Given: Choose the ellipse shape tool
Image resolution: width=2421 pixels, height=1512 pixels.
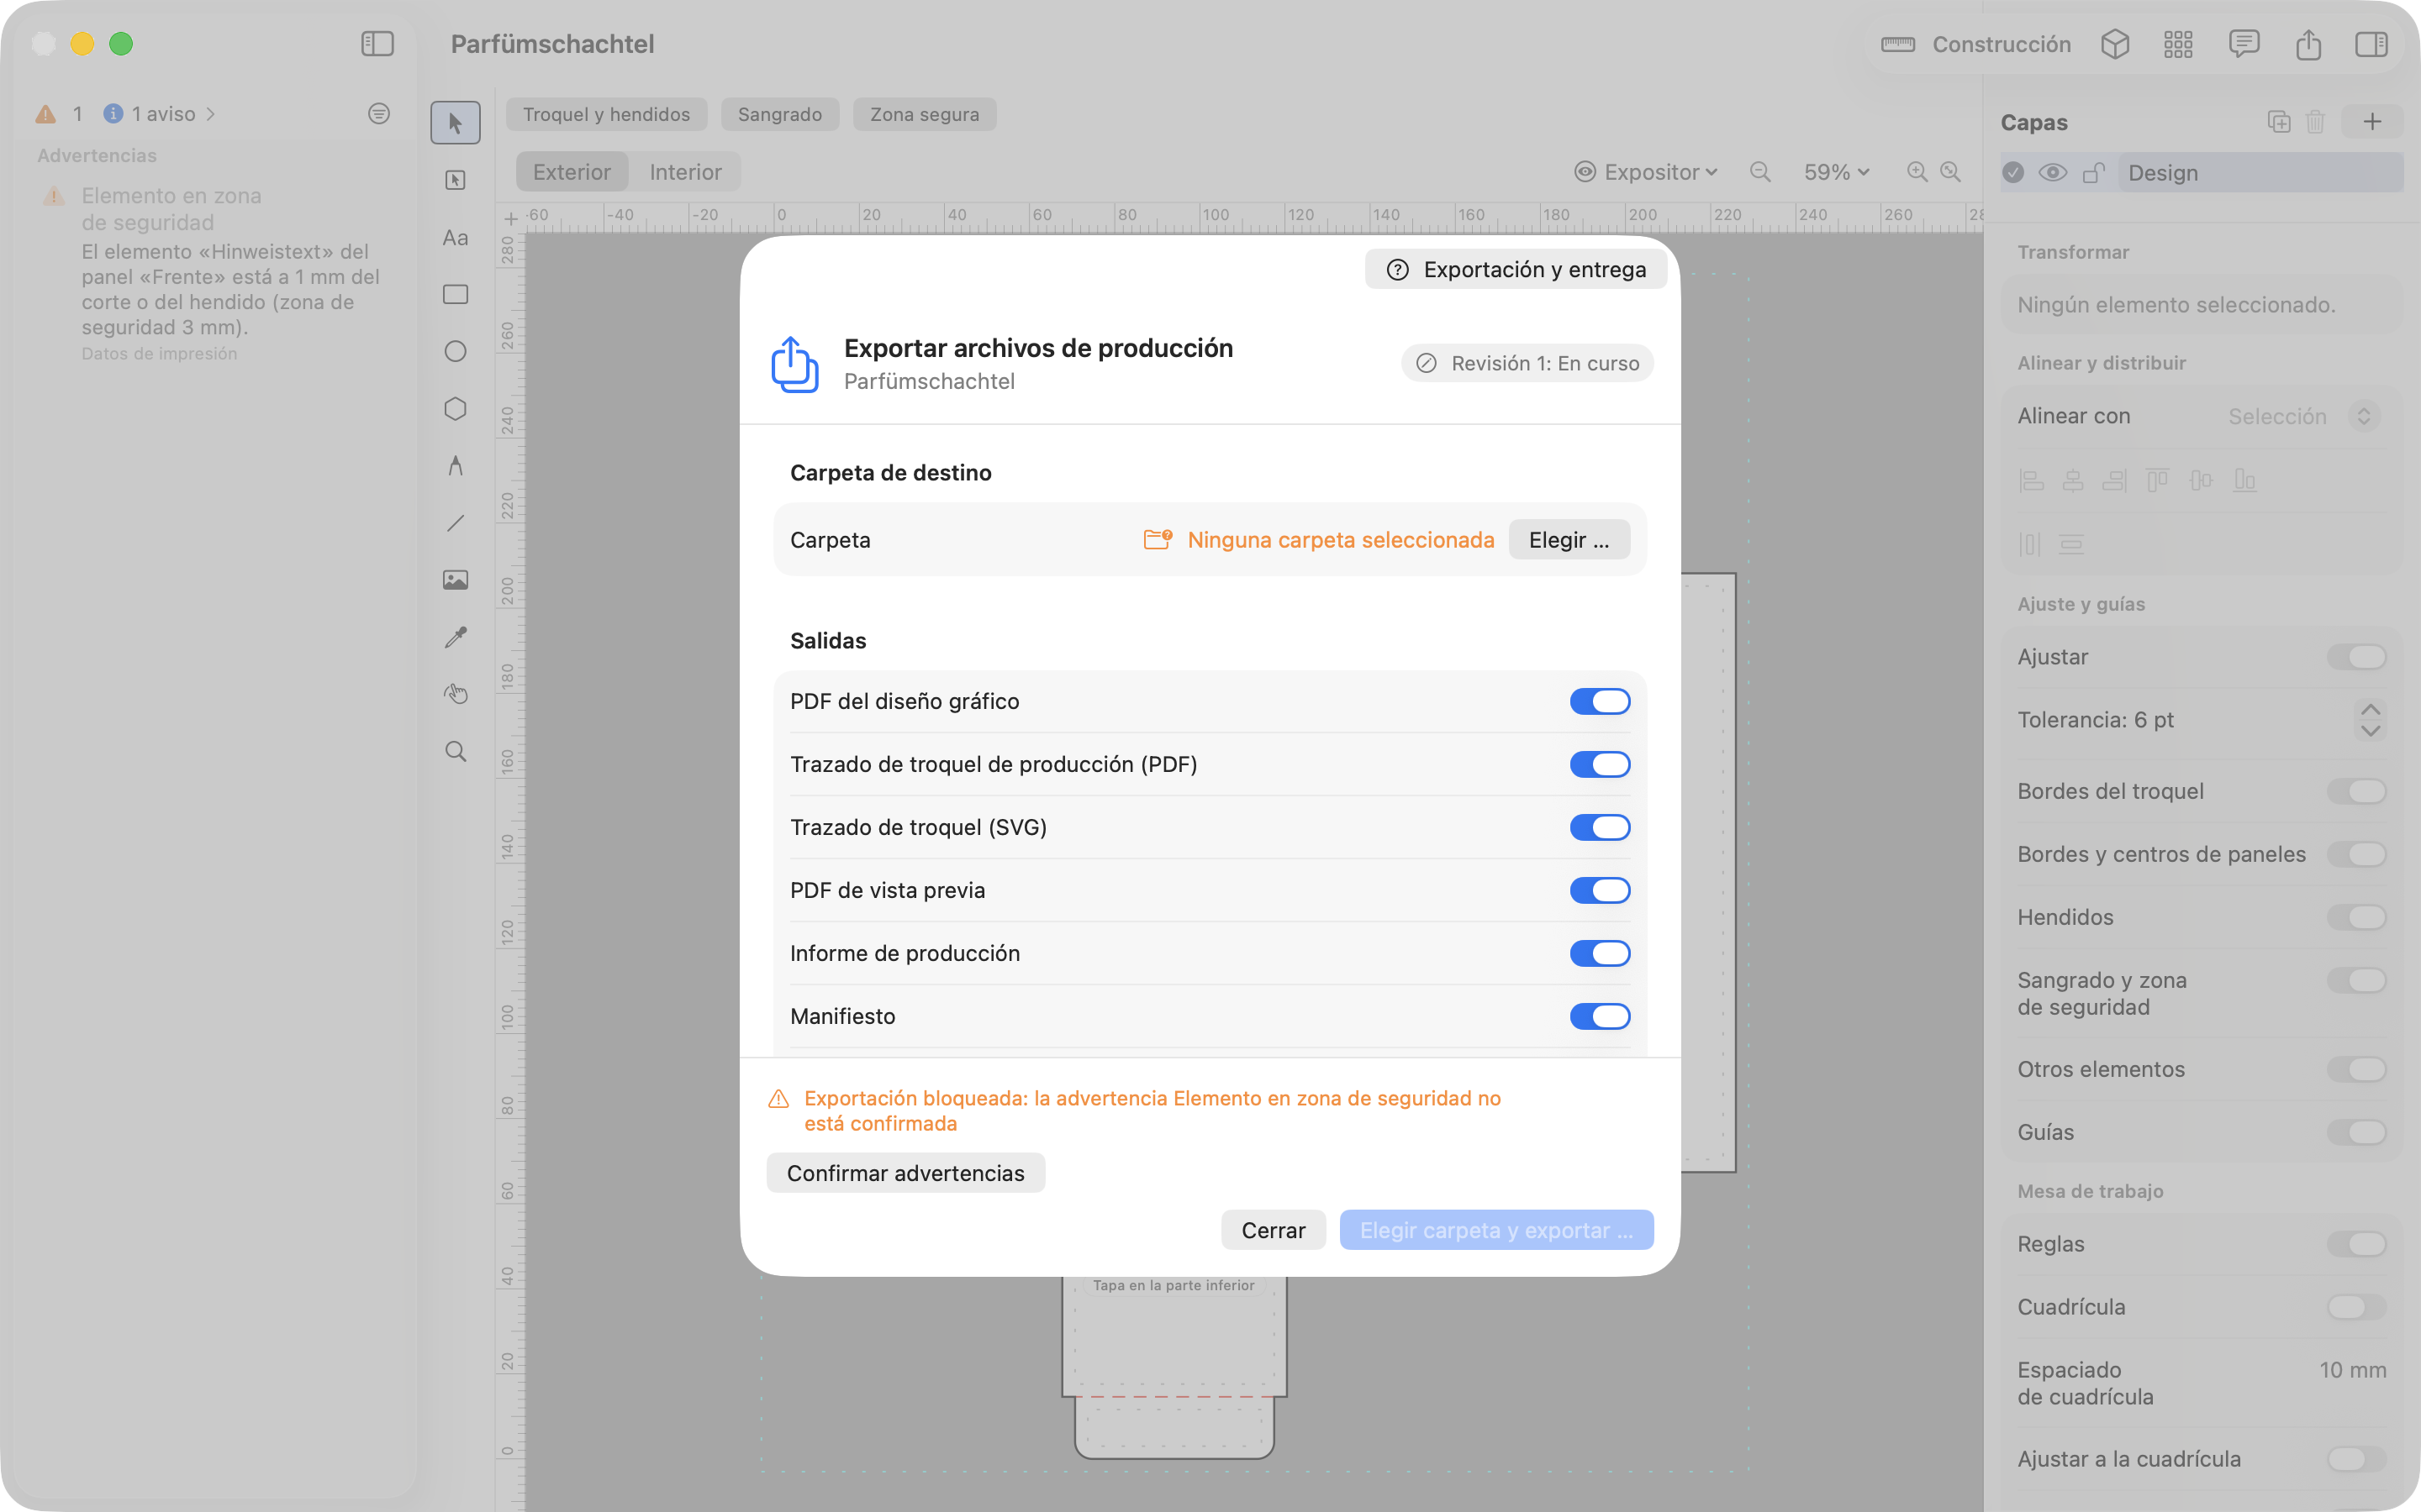Looking at the screenshot, I should pyautogui.click(x=455, y=351).
